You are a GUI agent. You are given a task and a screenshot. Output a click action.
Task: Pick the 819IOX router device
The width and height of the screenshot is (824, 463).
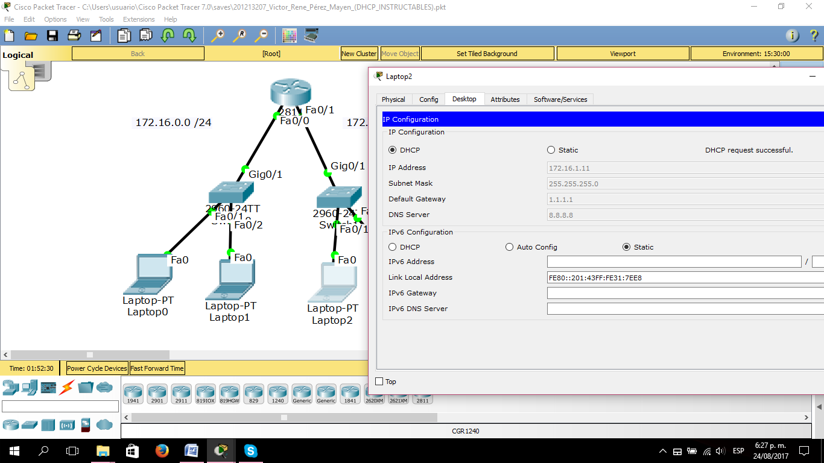pos(205,394)
